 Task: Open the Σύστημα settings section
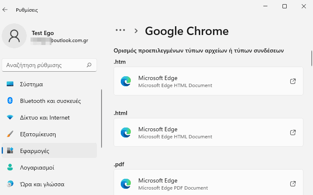pos(49,84)
